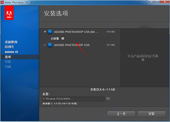Image resolution: width=170 pixels, height=122 pixels.
Task: Click the 361 MB size value
Action: [110, 45]
